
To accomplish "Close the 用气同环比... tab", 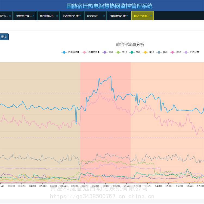I will click(x=57, y=16).
